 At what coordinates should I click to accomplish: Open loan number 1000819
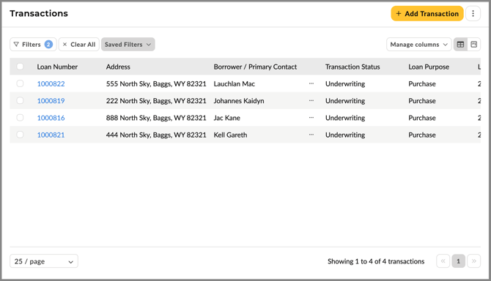[51, 101]
